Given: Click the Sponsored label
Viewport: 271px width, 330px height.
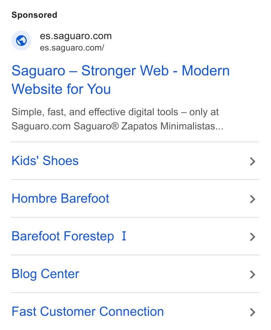Looking at the screenshot, I should (34, 15).
